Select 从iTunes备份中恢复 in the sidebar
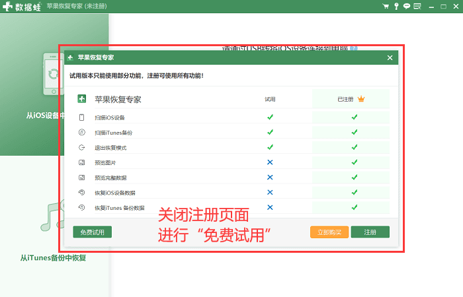The height and width of the screenshot is (297, 463). point(53,258)
